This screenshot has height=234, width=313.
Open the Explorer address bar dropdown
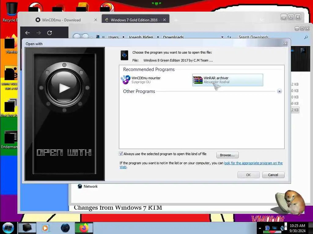222,37
